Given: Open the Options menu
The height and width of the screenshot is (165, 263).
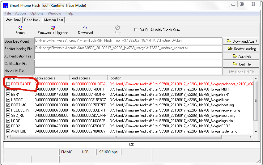Looking at the screenshot, I should click(37, 13).
